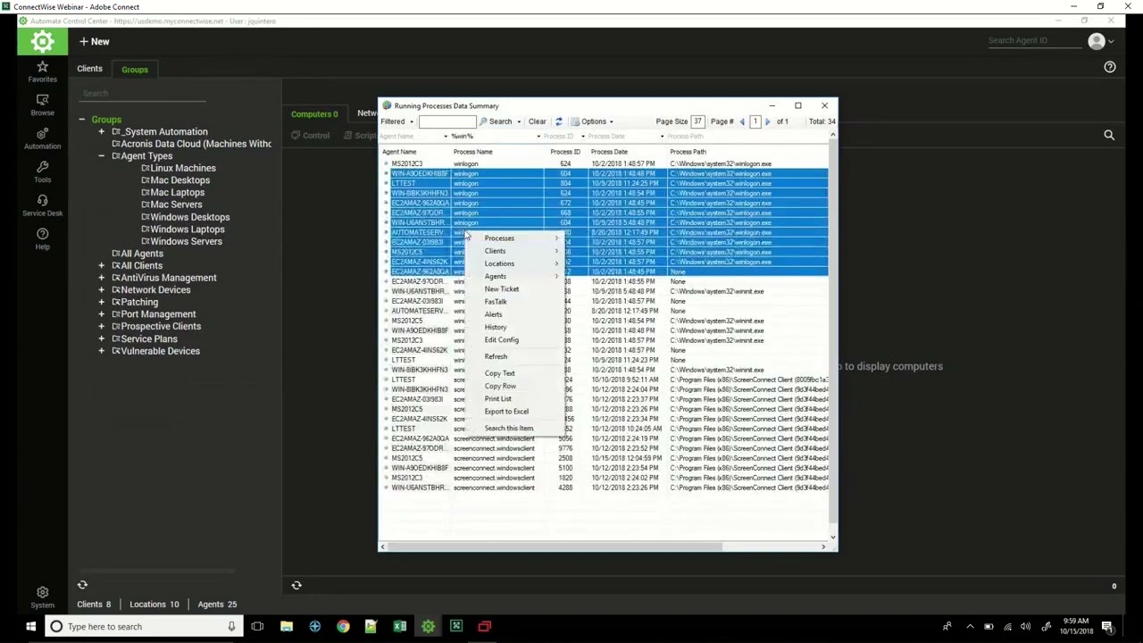Select Vulnerable Devices in groups tree
Screen dimensions: 1143x643
pyautogui.click(x=160, y=351)
